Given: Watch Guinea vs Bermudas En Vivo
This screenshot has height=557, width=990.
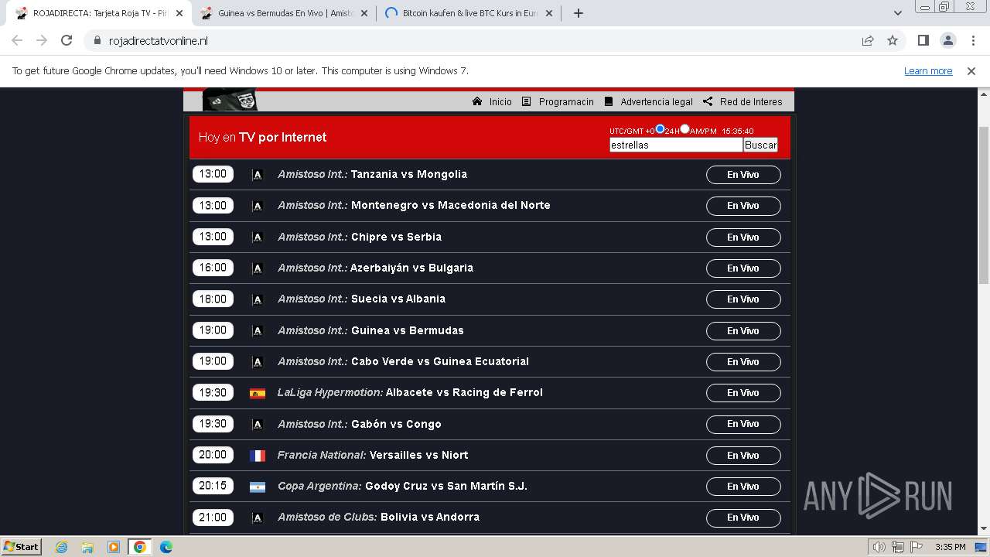Looking at the screenshot, I should coord(743,331).
